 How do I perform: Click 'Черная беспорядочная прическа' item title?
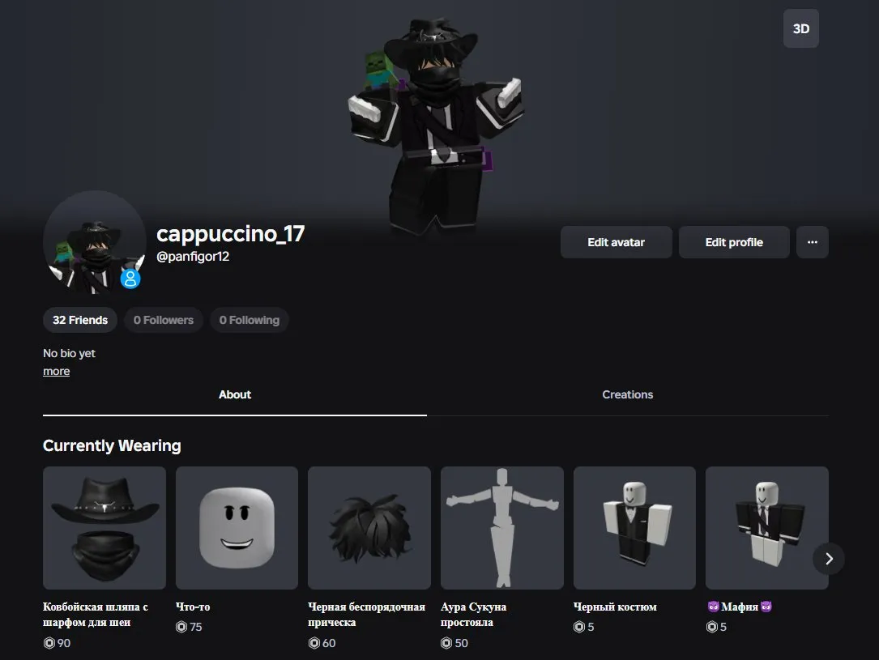pos(367,615)
